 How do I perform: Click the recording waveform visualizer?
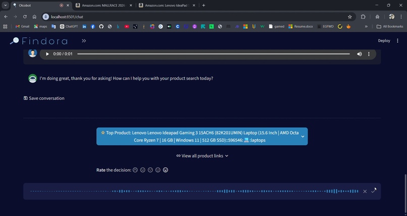[194, 191]
